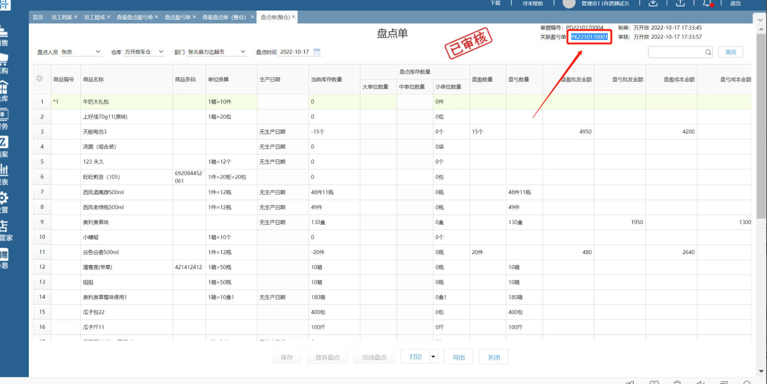Expand the 盘点人员 dropdown
767x384 pixels.
tap(98, 52)
